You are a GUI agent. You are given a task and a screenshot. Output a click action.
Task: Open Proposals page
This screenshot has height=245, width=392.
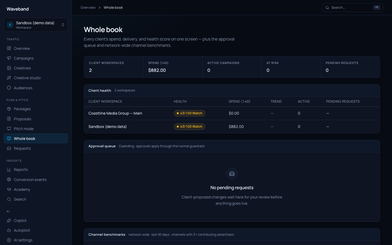pyautogui.click(x=36, y=119)
